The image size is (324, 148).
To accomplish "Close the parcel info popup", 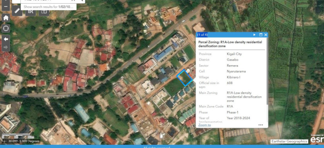I will tap(266, 35).
